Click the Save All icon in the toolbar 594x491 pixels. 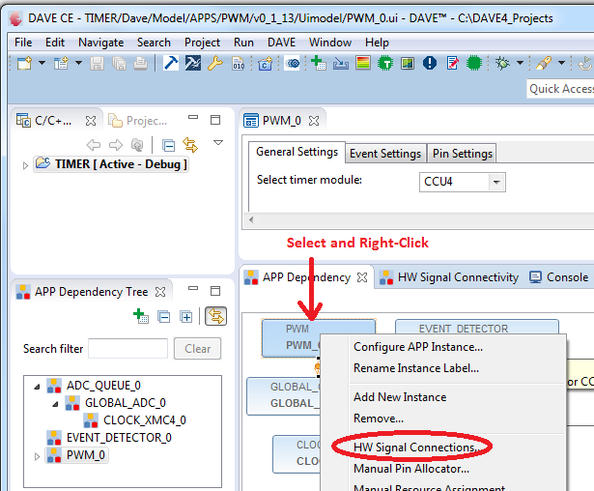(119, 63)
